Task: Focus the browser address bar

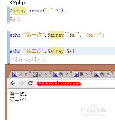Action: 76,83
